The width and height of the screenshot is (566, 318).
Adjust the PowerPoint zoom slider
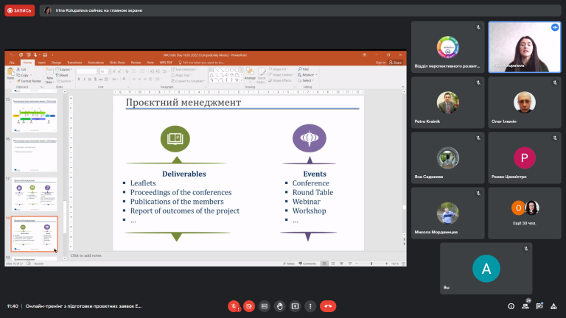pos(371,264)
